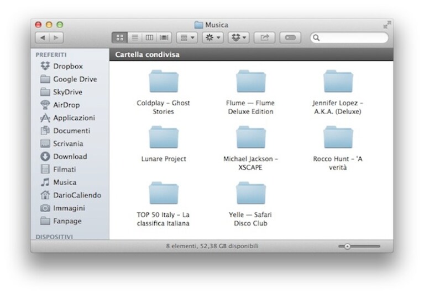The image size is (424, 295).
Task: Go forward with the right arrow button
Action: pos(56,37)
